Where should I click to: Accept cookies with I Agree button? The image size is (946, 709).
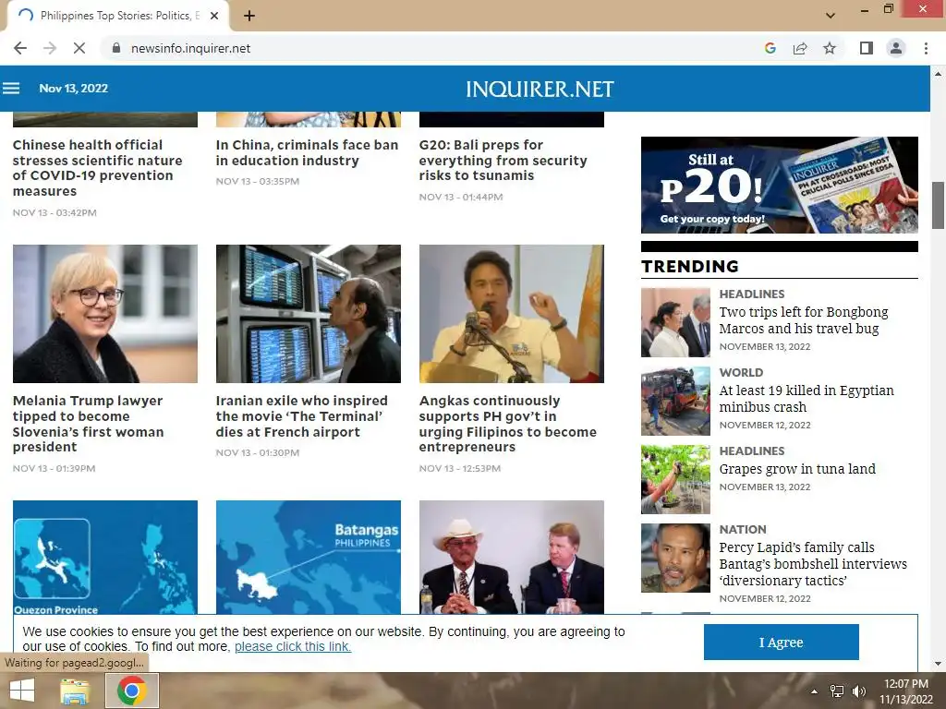tap(782, 643)
